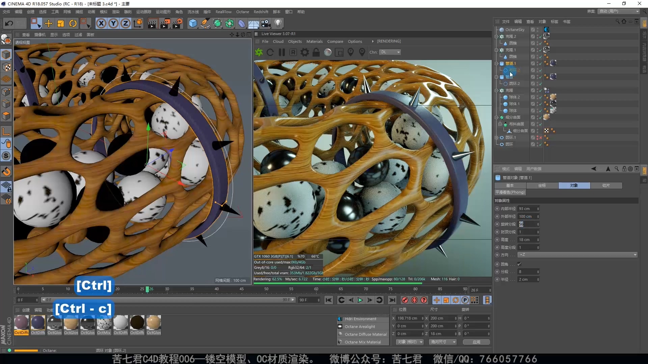Select the Live Selection tool
This screenshot has height=364, width=648.
[36, 23]
